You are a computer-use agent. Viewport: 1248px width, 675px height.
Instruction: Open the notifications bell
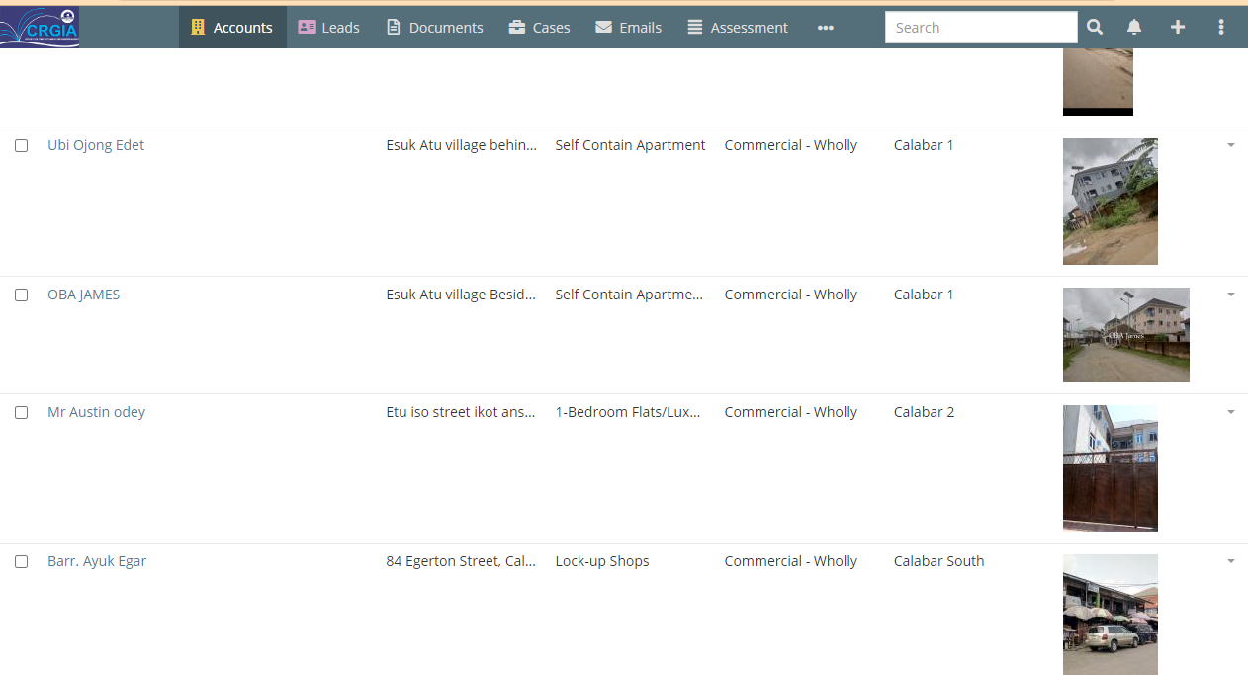click(x=1134, y=28)
